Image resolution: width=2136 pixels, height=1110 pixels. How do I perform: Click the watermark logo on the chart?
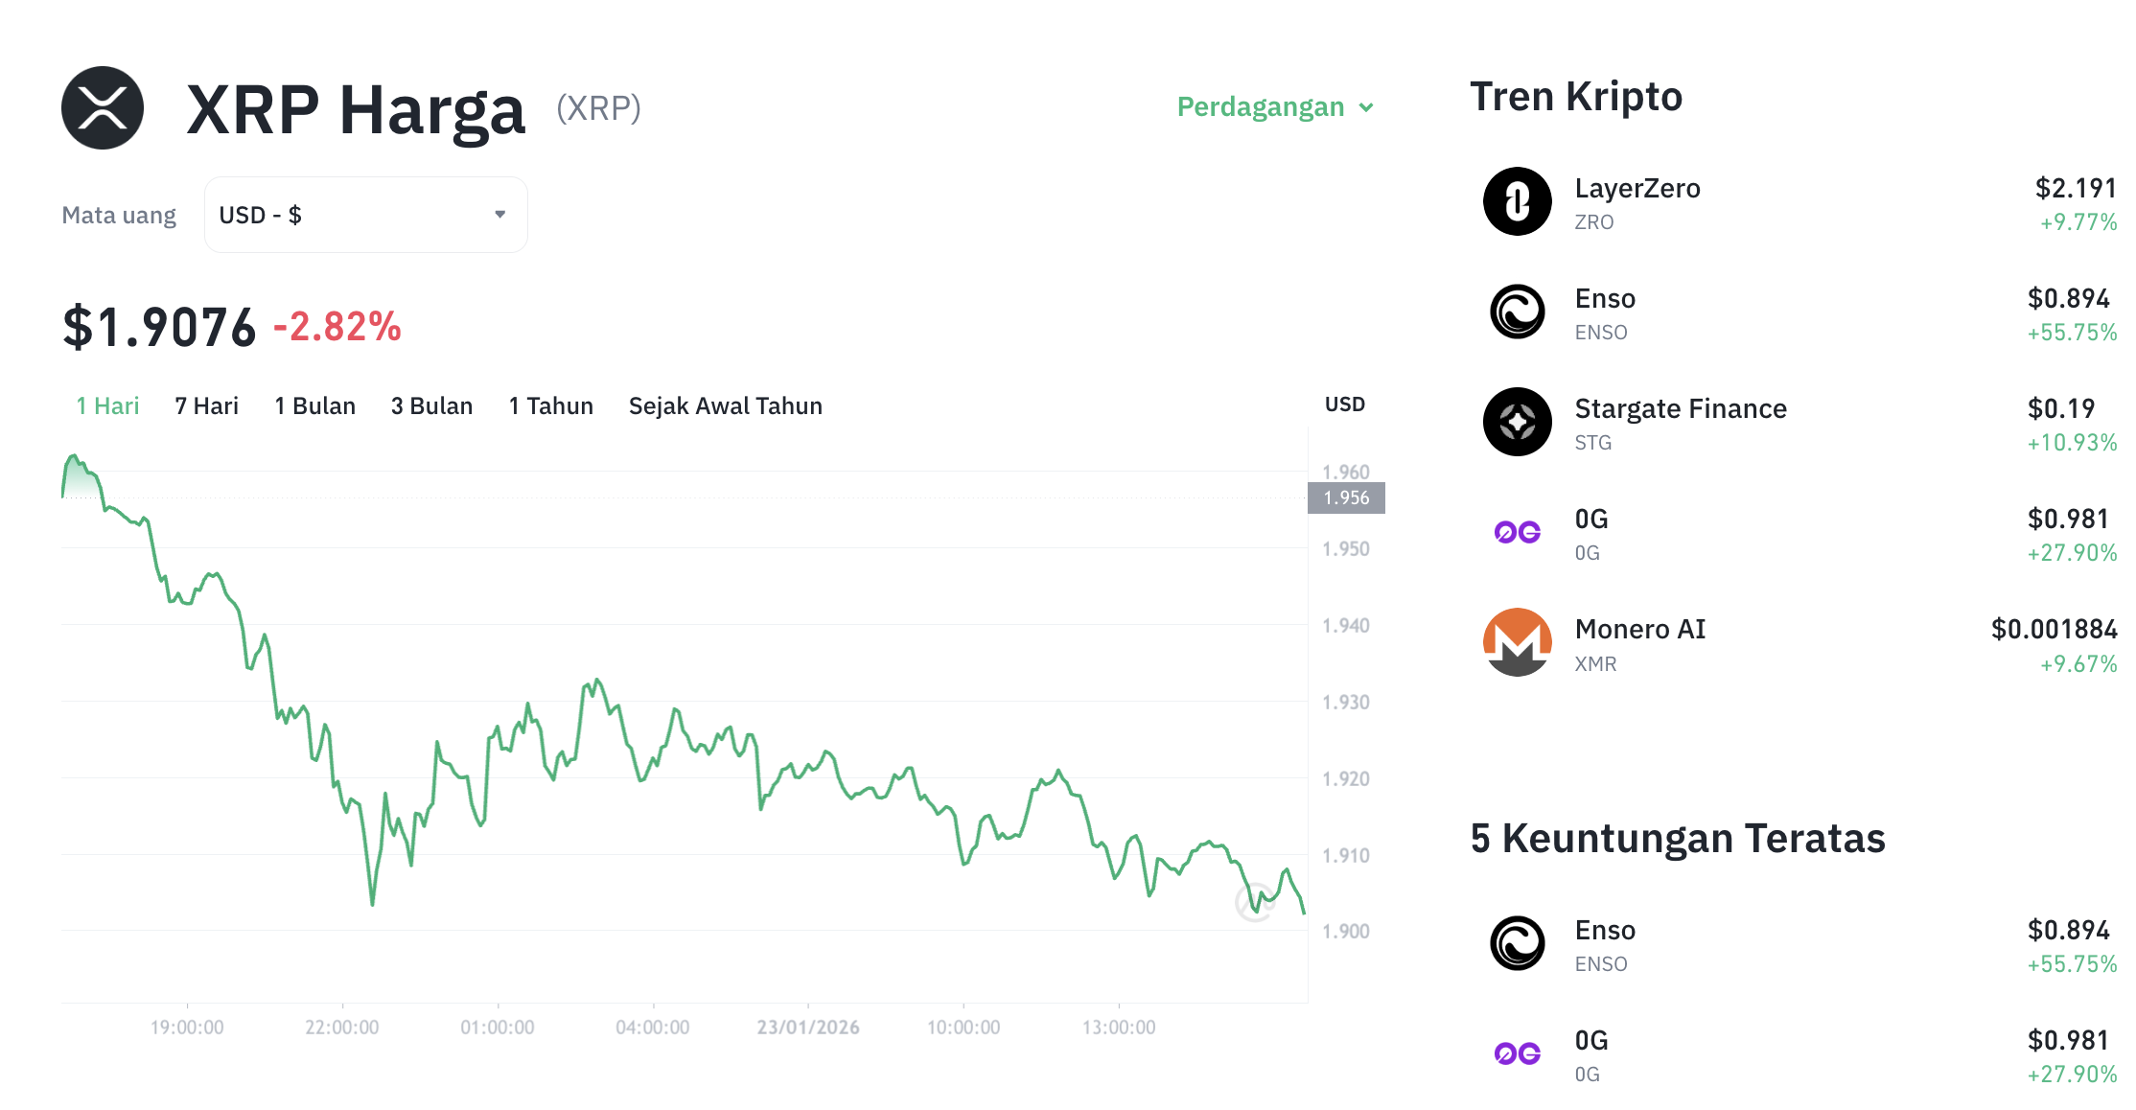pyautogui.click(x=1256, y=902)
